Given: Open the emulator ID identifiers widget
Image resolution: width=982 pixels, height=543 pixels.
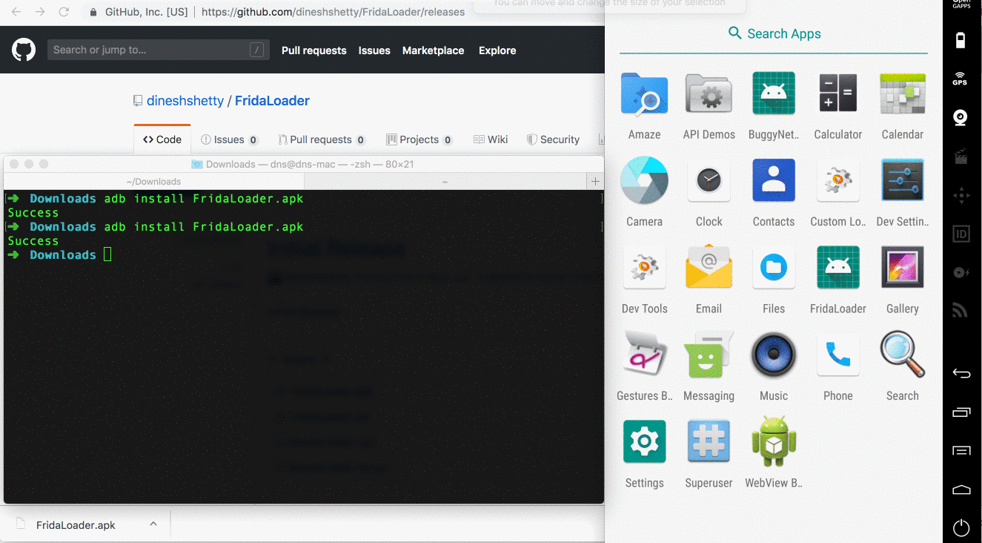Looking at the screenshot, I should pos(961,234).
